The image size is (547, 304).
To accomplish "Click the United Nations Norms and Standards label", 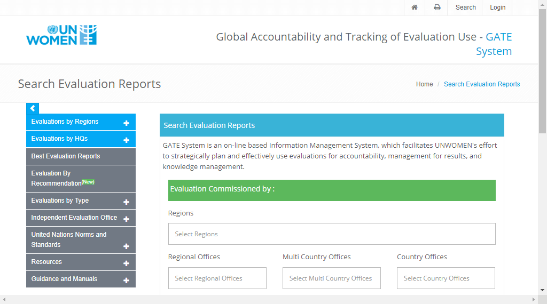I will [69, 239].
